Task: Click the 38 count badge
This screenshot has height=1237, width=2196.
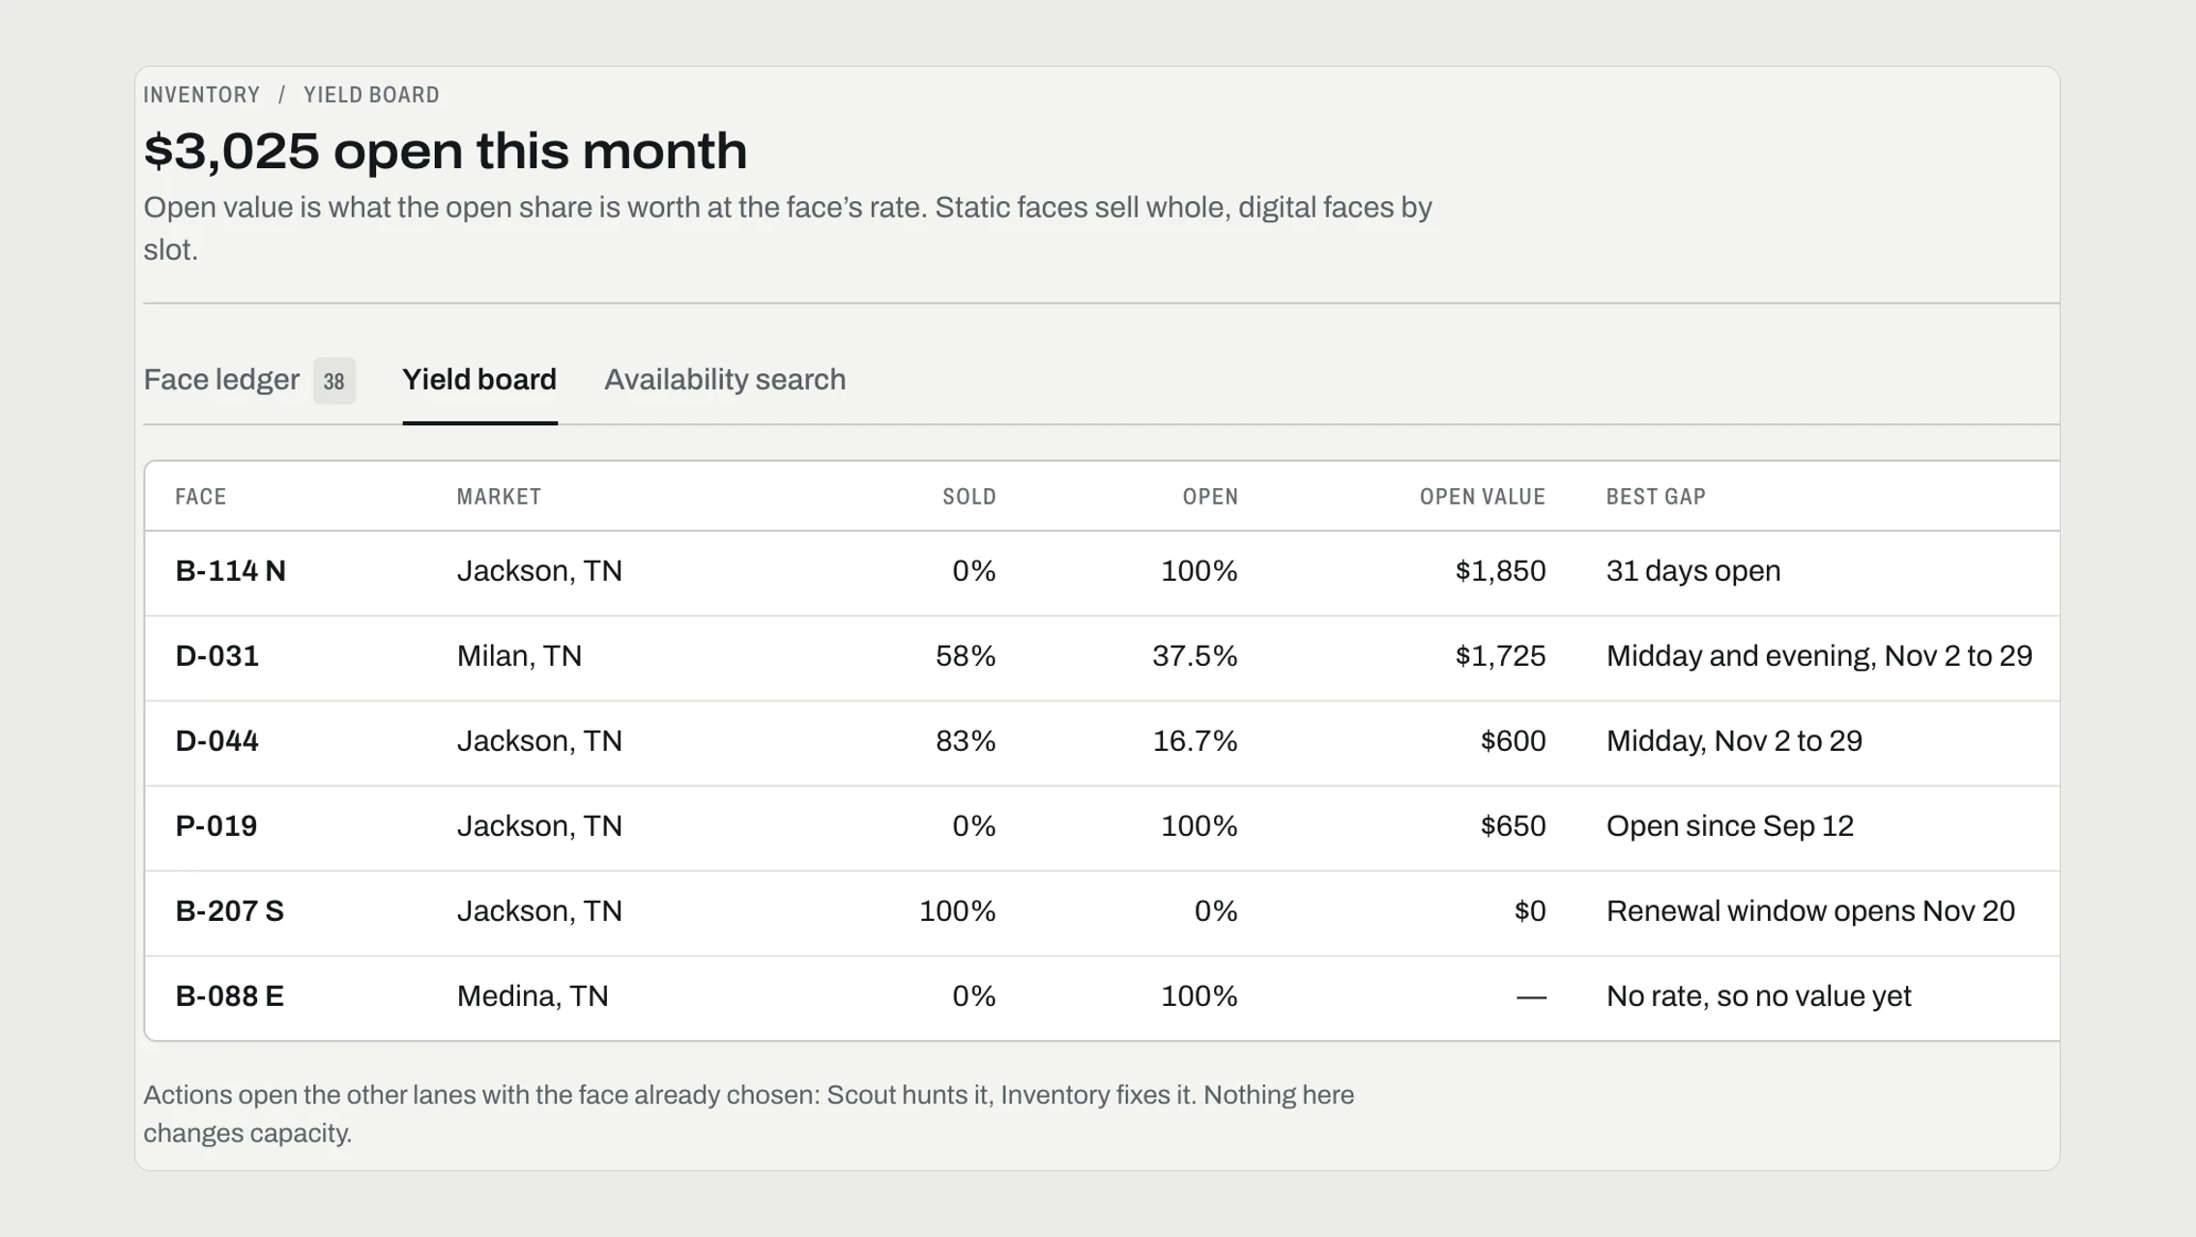Action: [x=334, y=381]
